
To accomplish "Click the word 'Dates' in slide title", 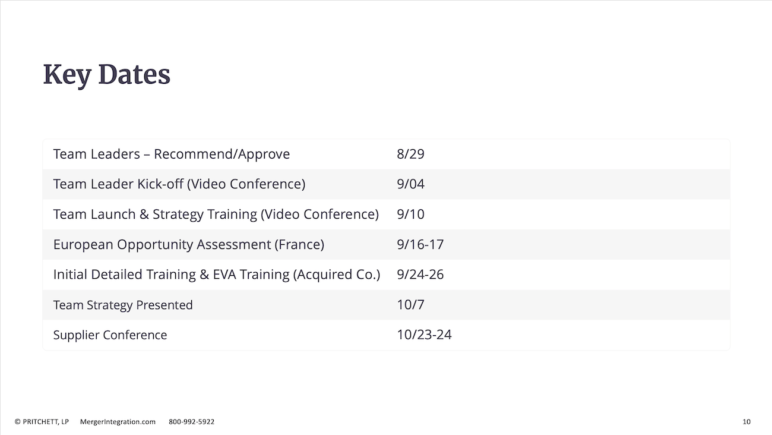I will click(x=134, y=75).
